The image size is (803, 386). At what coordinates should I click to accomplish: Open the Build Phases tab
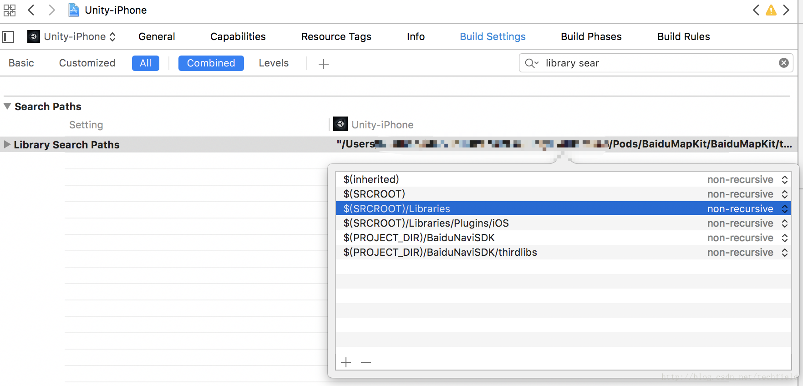[591, 36]
